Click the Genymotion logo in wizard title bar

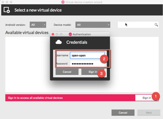coord(63,2)
